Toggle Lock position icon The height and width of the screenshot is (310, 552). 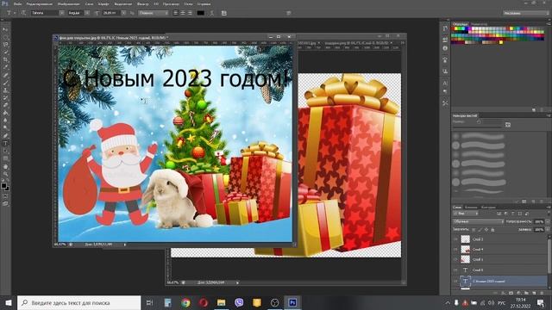click(x=486, y=230)
